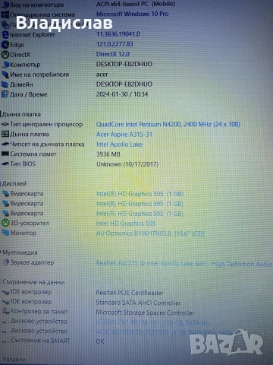Click the Монитор label
273x365 pixels.
pos(24,233)
